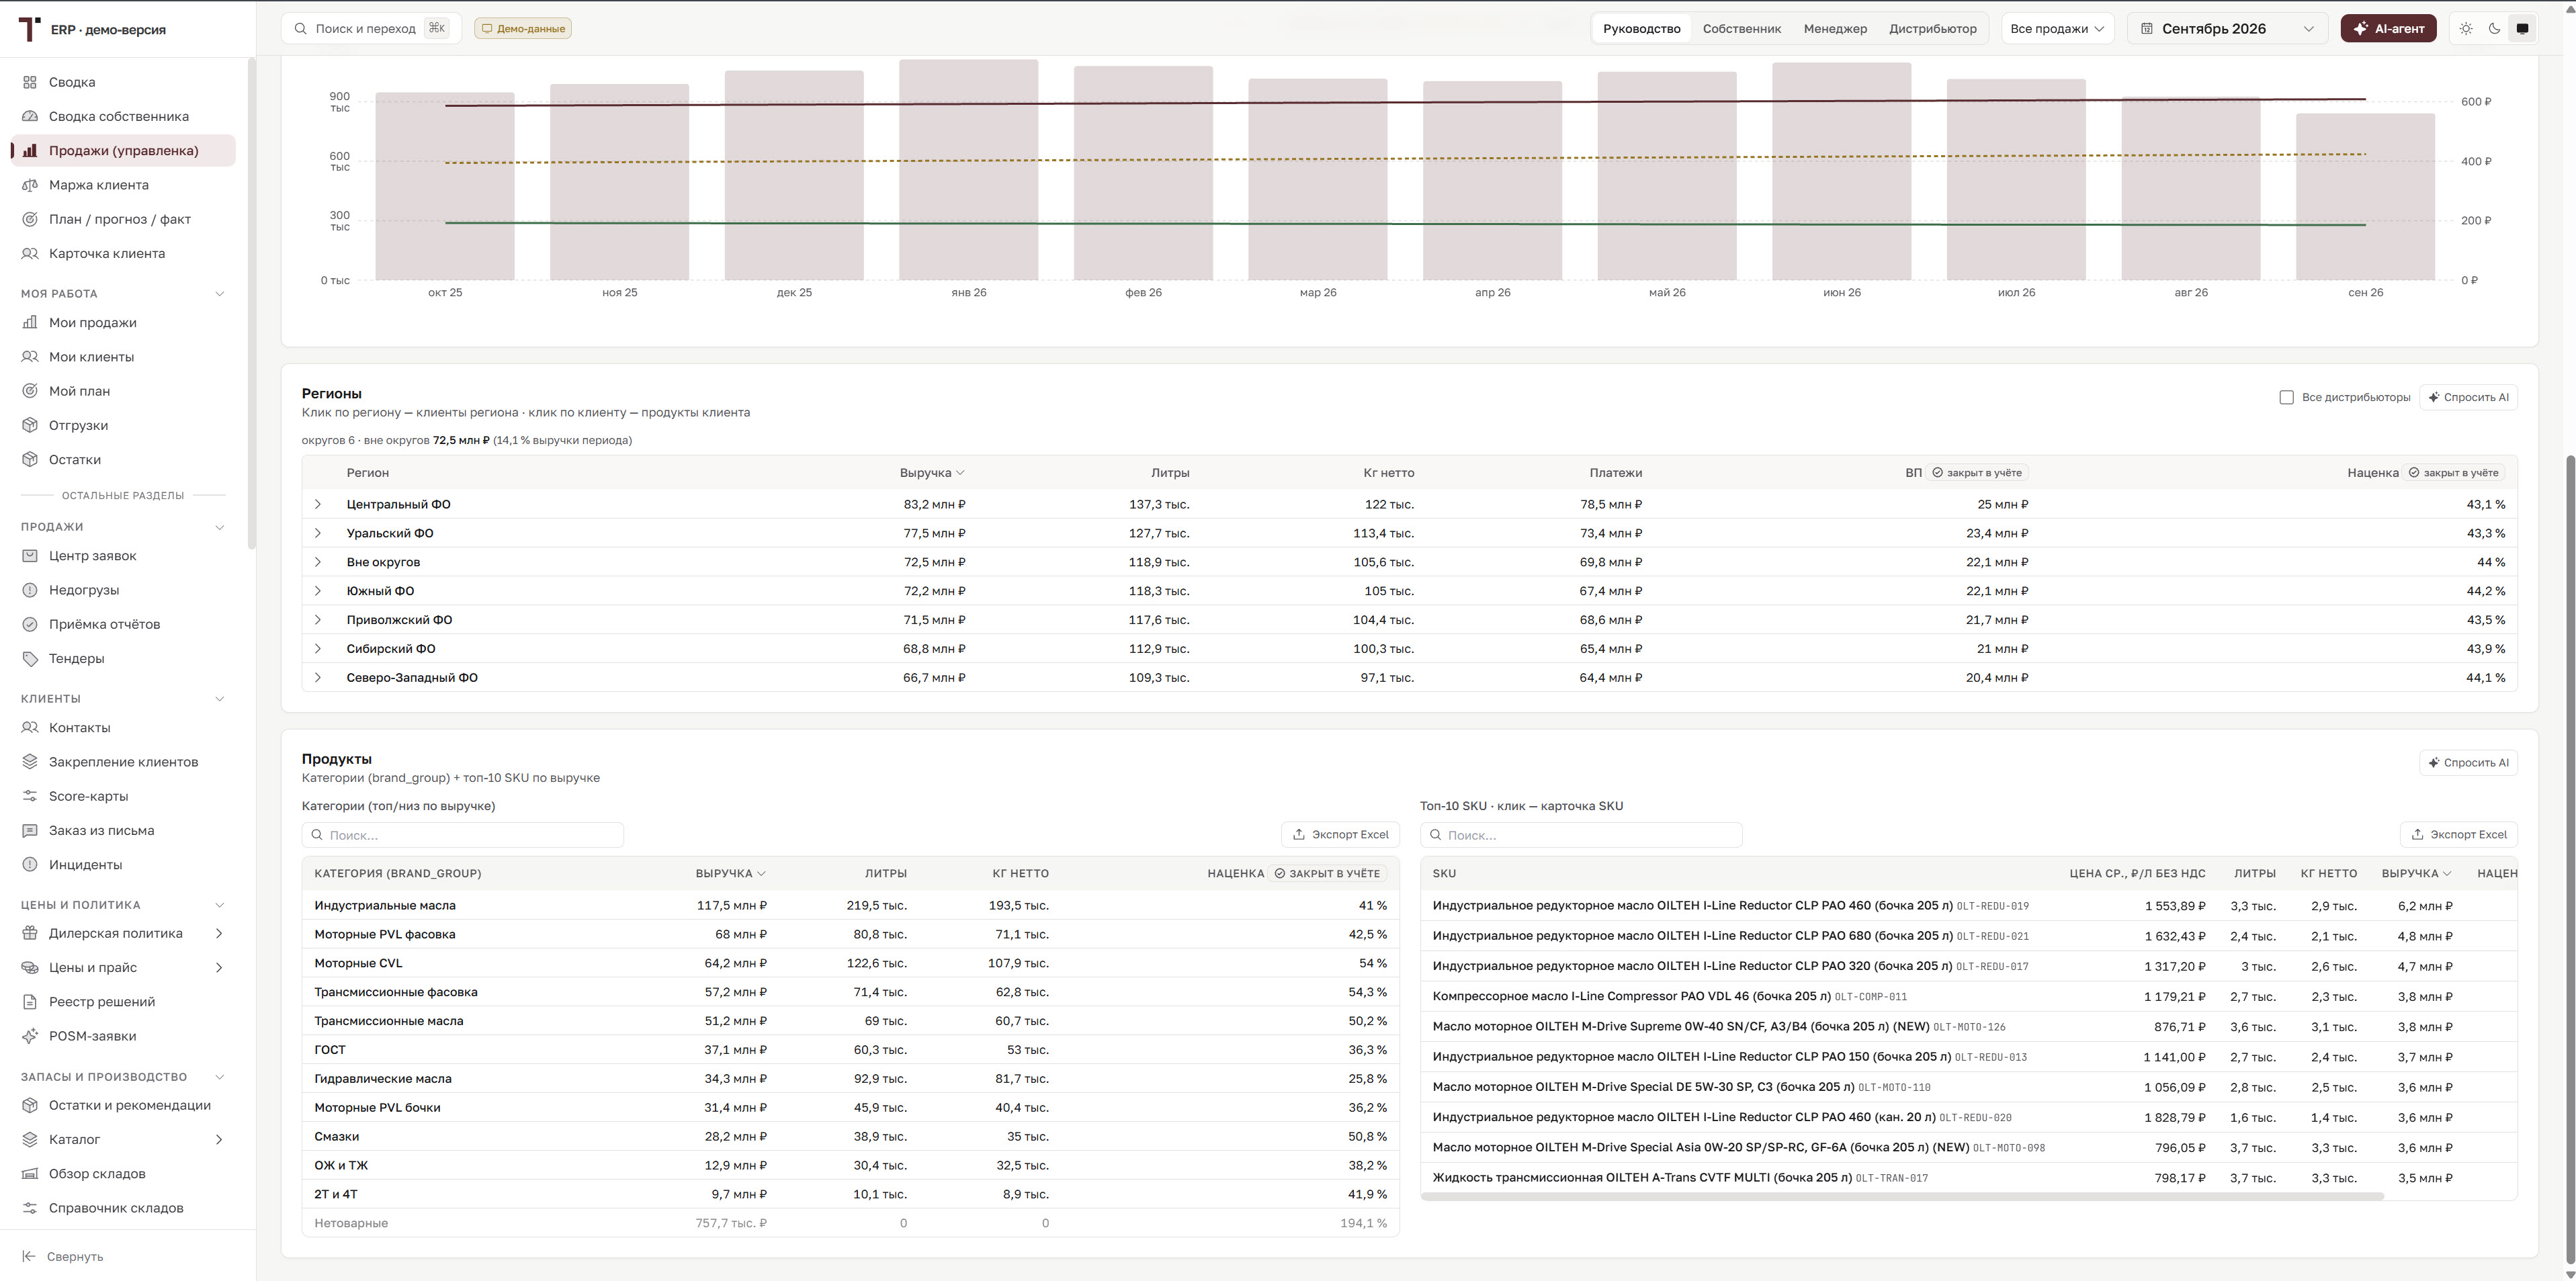The height and width of the screenshot is (1281, 2576).
Task: Open Недогрузы warning icon
Action: [x=30, y=590]
